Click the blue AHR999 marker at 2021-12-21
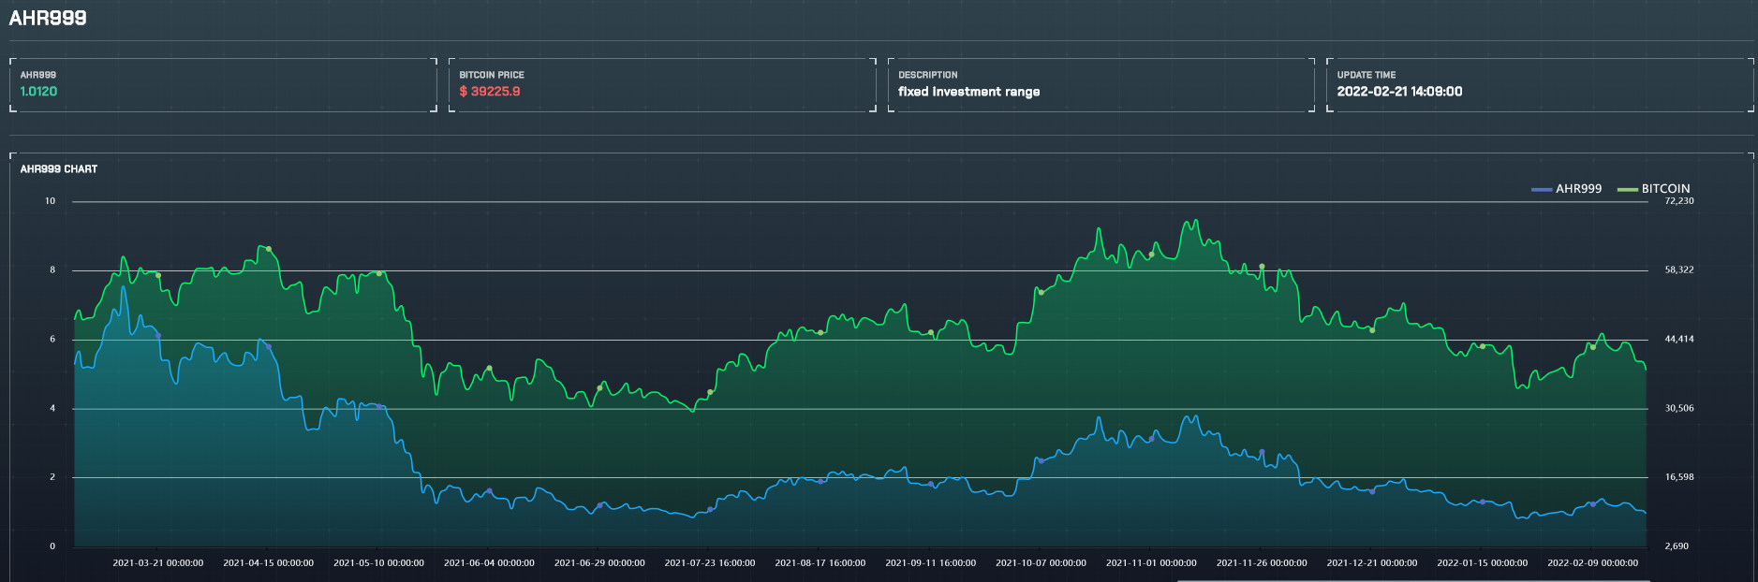 click(x=1372, y=491)
